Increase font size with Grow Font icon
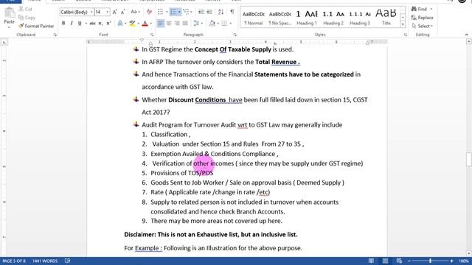The height and width of the screenshot is (265, 472). point(114,12)
